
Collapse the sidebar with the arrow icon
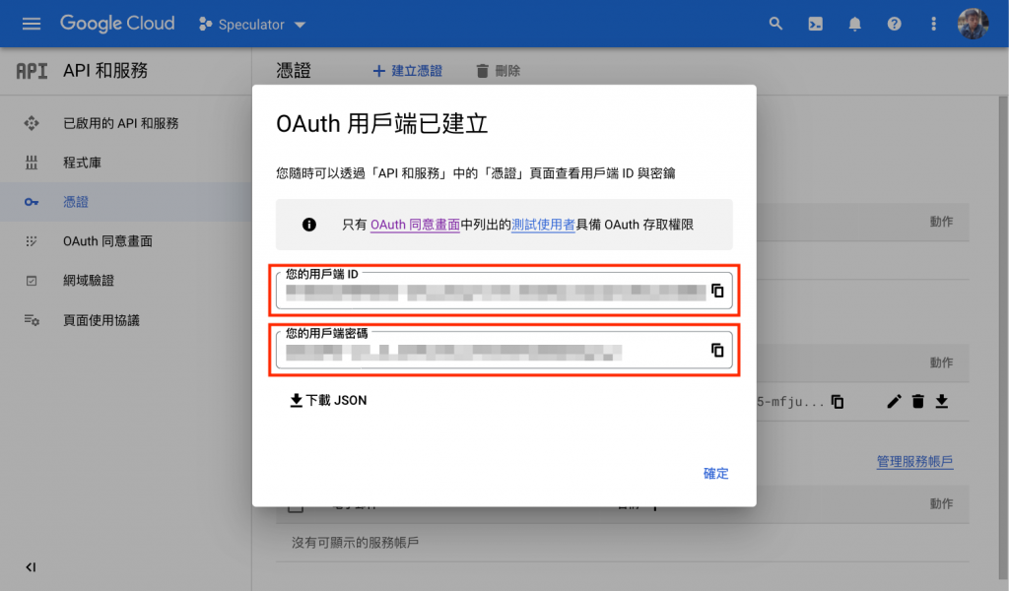(31, 566)
